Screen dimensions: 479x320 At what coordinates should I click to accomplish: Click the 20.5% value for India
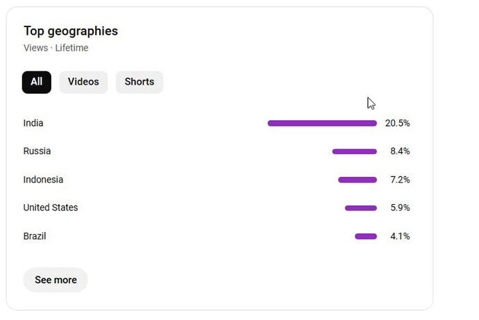pos(398,123)
